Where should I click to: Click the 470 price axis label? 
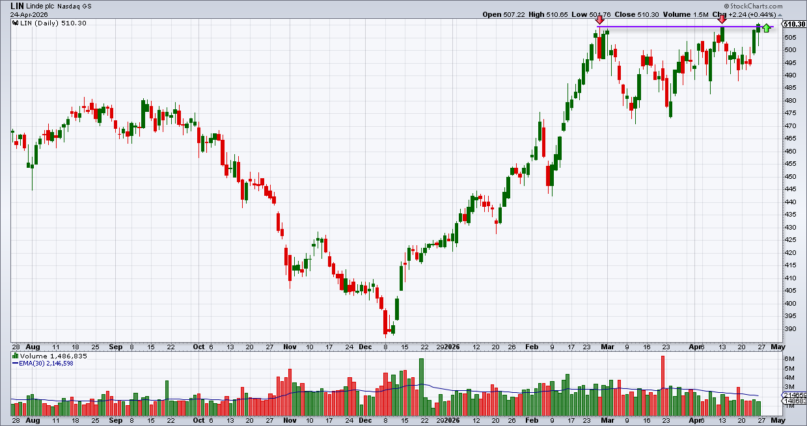coord(789,126)
